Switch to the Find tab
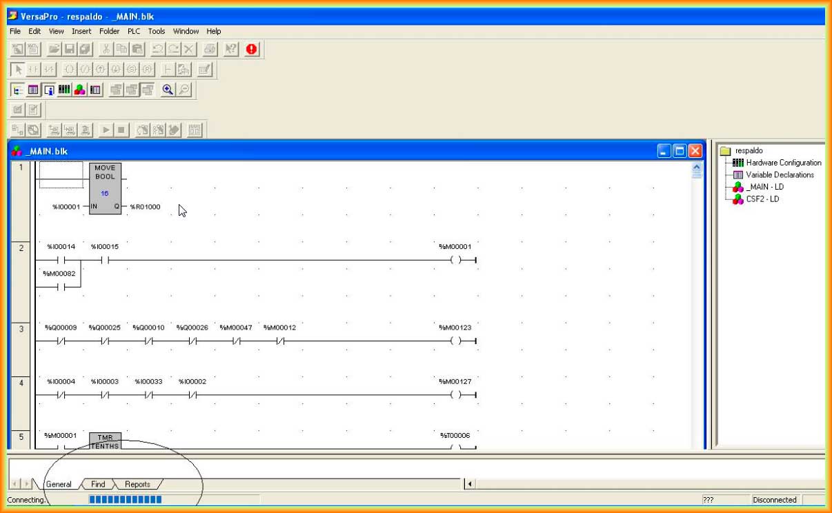The width and height of the screenshot is (832, 513). (x=98, y=484)
